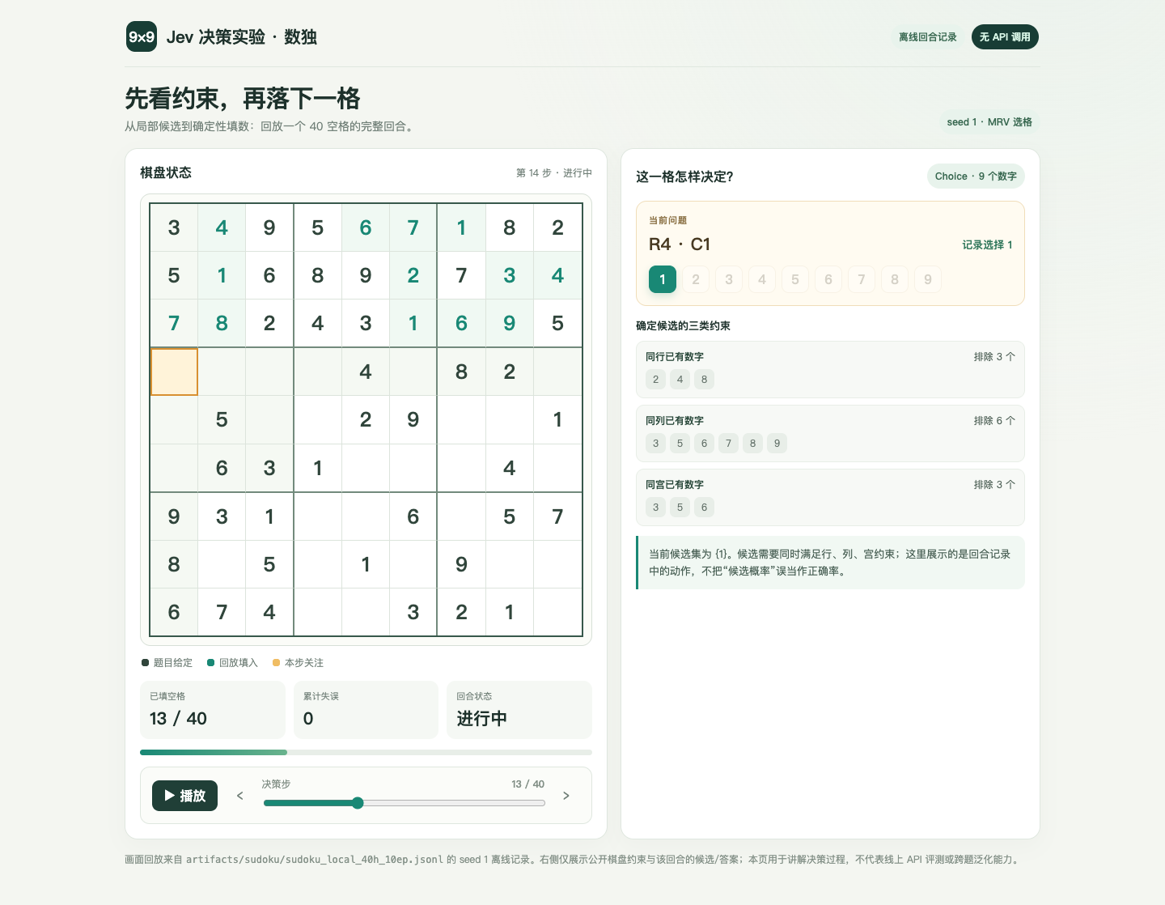1165x905 pixels.
Task: Click the 本步关注 legend item
Action: click(x=298, y=663)
